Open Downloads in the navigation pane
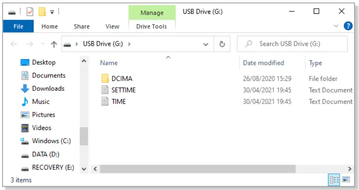 48,88
